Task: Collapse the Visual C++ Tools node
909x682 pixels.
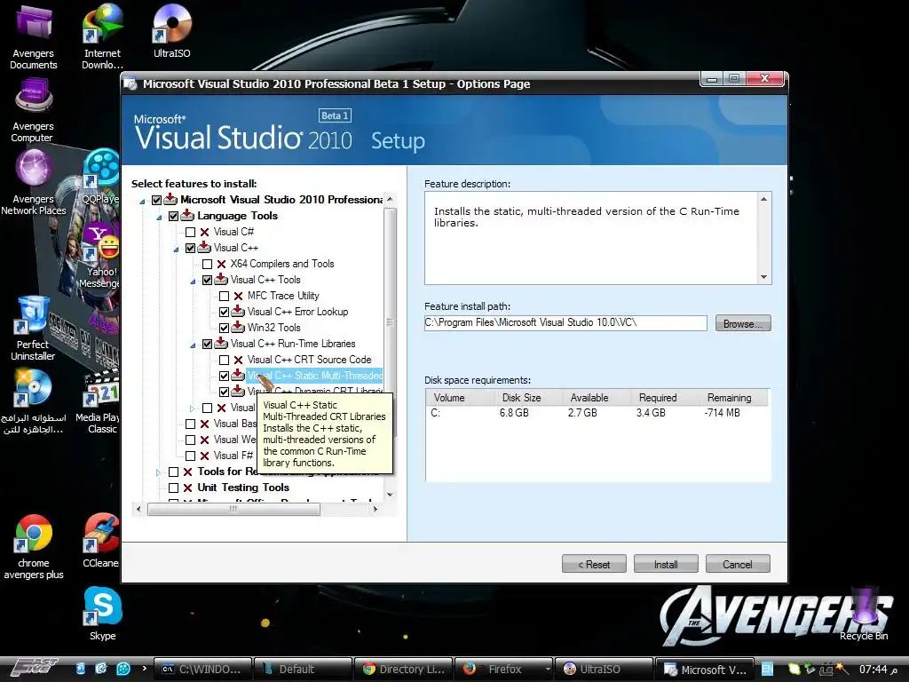Action: click(x=193, y=282)
